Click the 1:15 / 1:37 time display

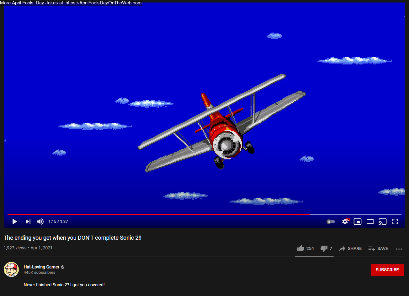[x=58, y=222]
